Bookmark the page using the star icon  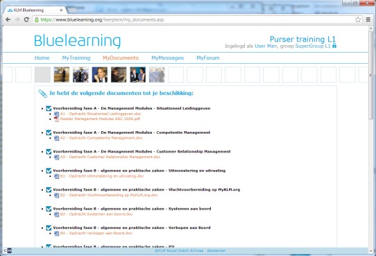[x=358, y=19]
